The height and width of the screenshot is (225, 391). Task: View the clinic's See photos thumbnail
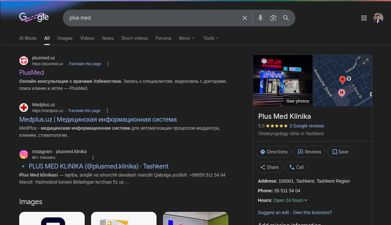point(283,81)
